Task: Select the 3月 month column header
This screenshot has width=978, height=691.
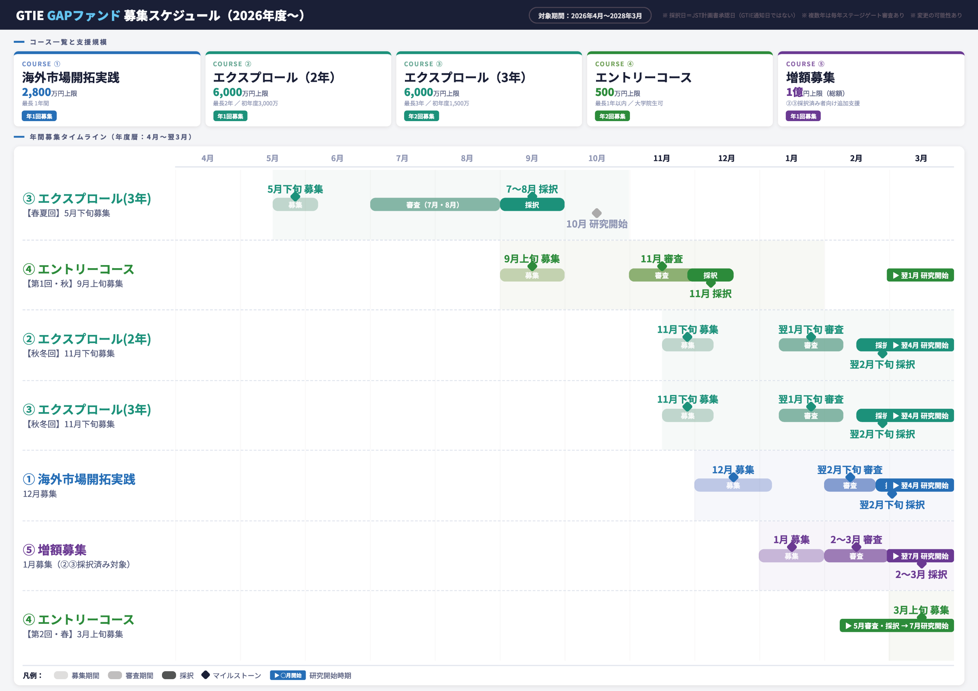Action: [920, 158]
